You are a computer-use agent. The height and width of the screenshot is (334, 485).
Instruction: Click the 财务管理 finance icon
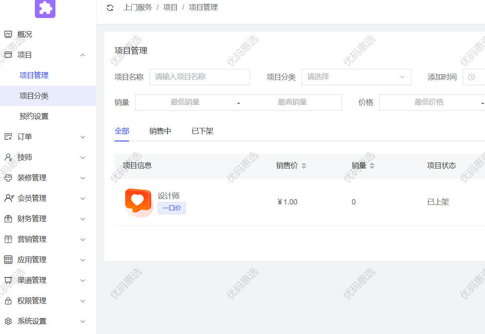(8, 219)
